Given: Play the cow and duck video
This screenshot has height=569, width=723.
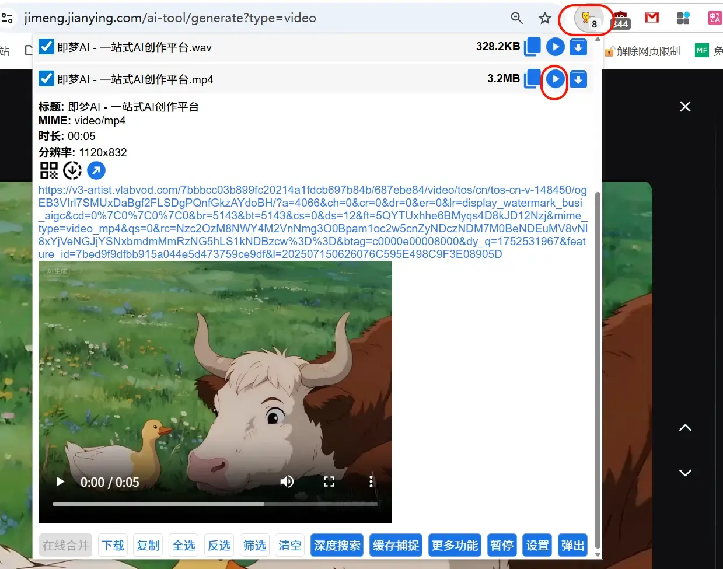Looking at the screenshot, I should [x=60, y=481].
